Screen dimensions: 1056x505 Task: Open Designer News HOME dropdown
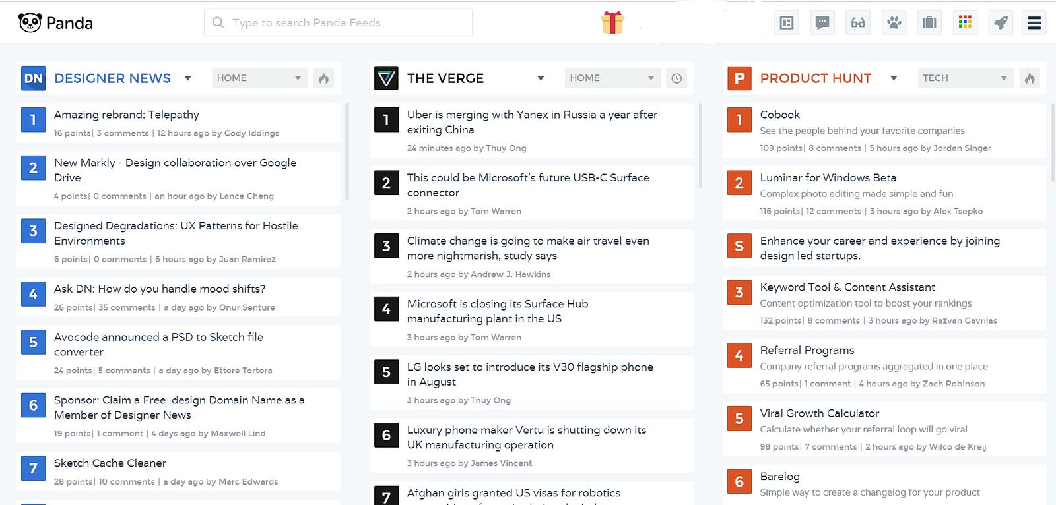tap(260, 78)
